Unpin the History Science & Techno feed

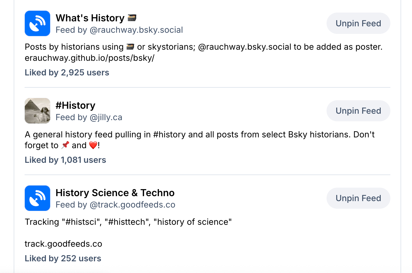click(358, 198)
